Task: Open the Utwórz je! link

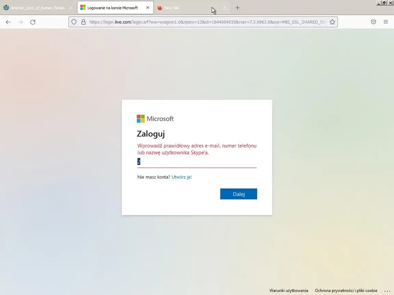Action: pos(181,177)
